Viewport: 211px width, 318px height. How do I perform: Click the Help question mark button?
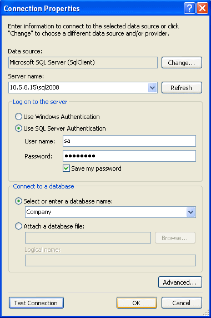coord(189,8)
